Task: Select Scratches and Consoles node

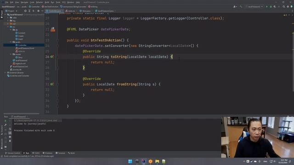Action: click(18, 76)
